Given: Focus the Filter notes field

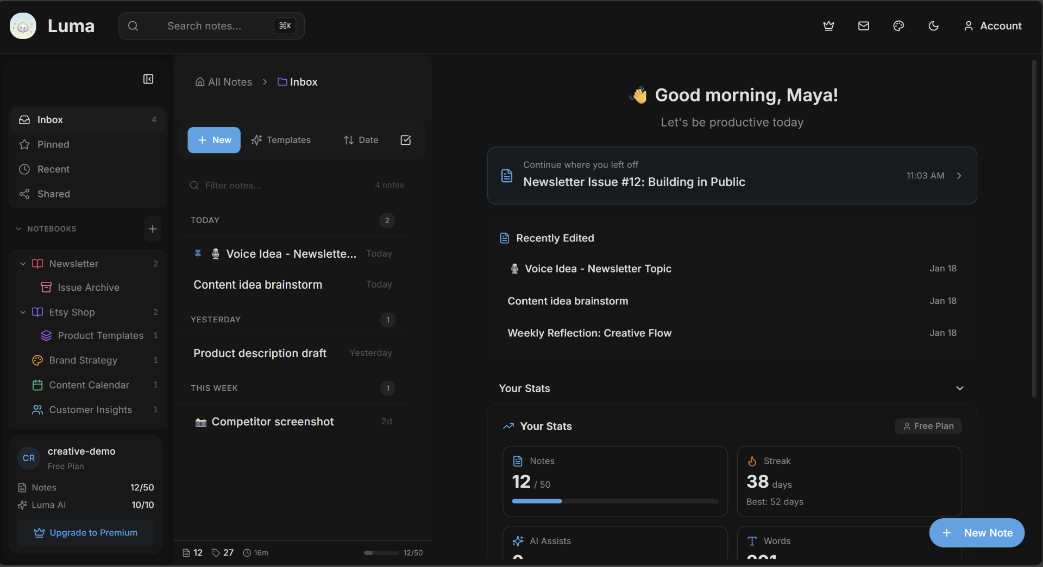Looking at the screenshot, I should click(282, 186).
